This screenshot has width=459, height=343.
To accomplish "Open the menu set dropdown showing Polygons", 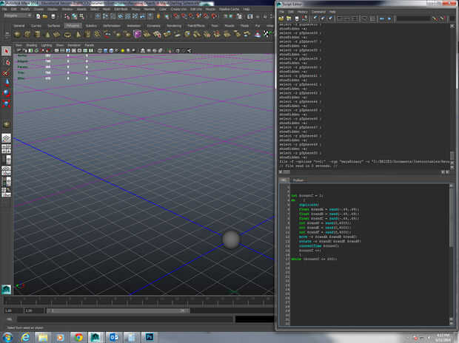I will click(x=18, y=17).
